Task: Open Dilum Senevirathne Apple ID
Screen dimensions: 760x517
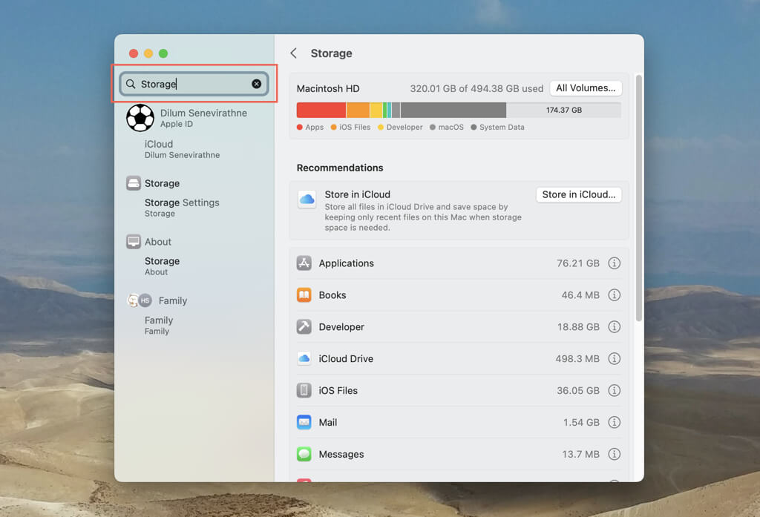Action: coord(203,118)
